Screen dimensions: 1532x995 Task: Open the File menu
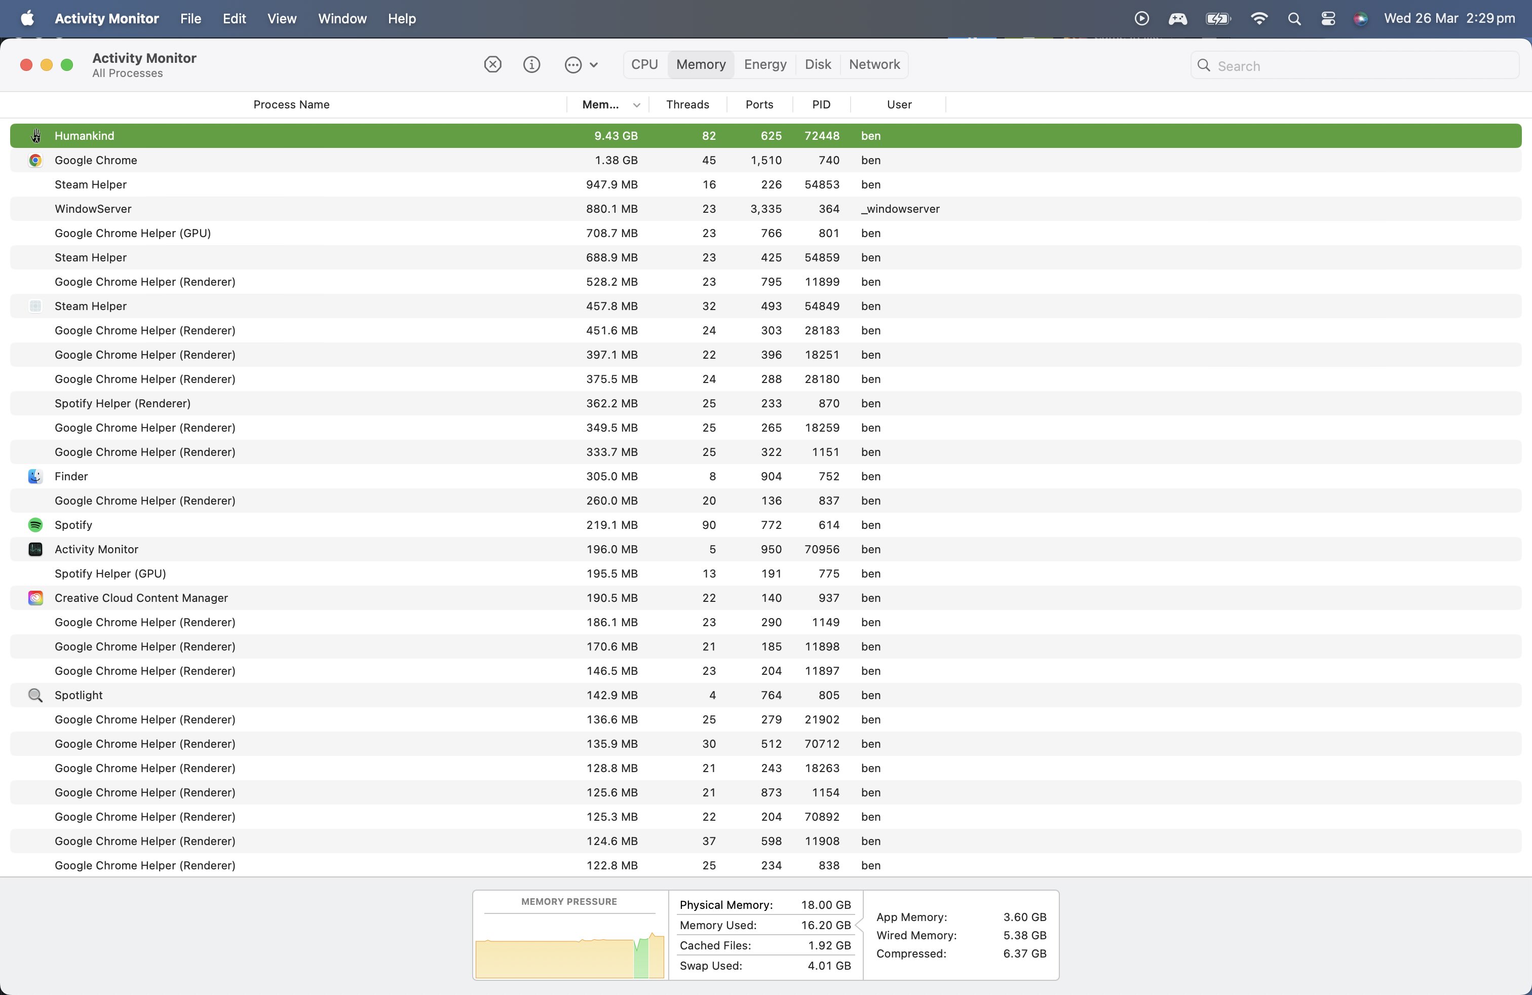click(190, 19)
